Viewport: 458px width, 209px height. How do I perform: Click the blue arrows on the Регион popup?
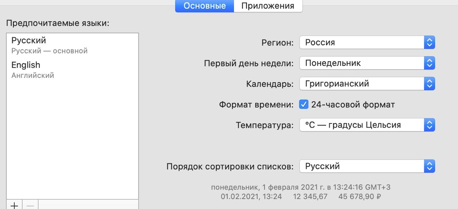click(x=429, y=43)
